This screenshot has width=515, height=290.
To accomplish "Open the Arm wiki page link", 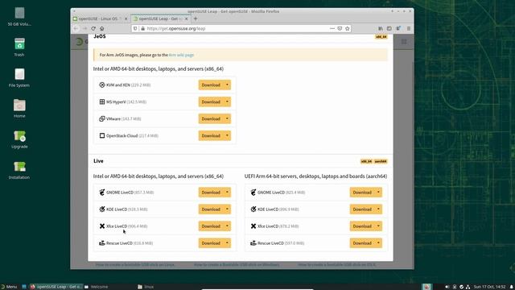I will point(181,55).
